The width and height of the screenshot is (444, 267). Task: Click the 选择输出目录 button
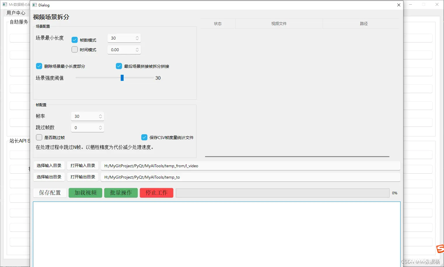pyautogui.click(x=49, y=177)
